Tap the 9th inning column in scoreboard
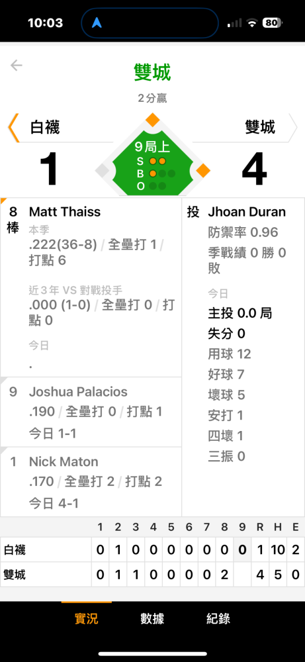This screenshot has height=662, width=305. click(x=242, y=549)
